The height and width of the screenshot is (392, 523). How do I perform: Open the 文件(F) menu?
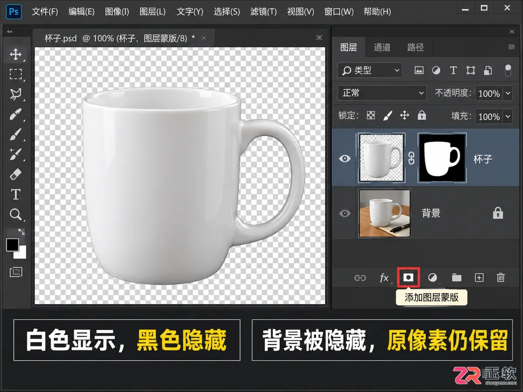[45, 11]
